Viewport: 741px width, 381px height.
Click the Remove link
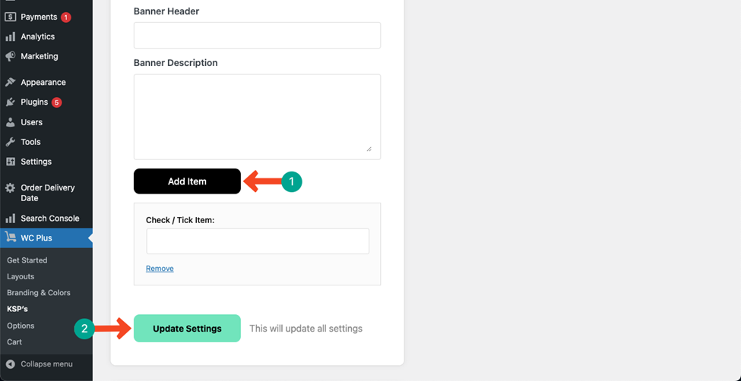160,269
